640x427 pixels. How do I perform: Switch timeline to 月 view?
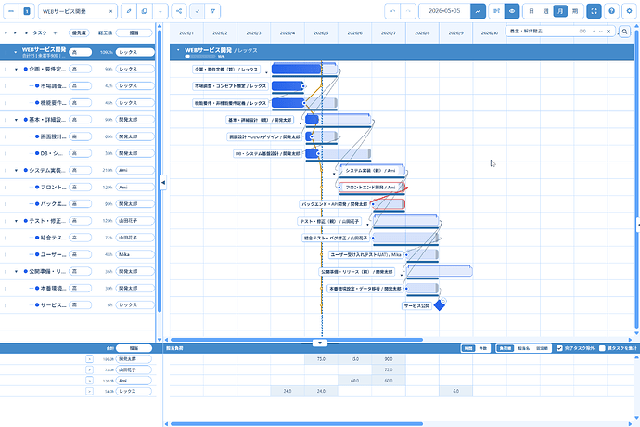559,11
